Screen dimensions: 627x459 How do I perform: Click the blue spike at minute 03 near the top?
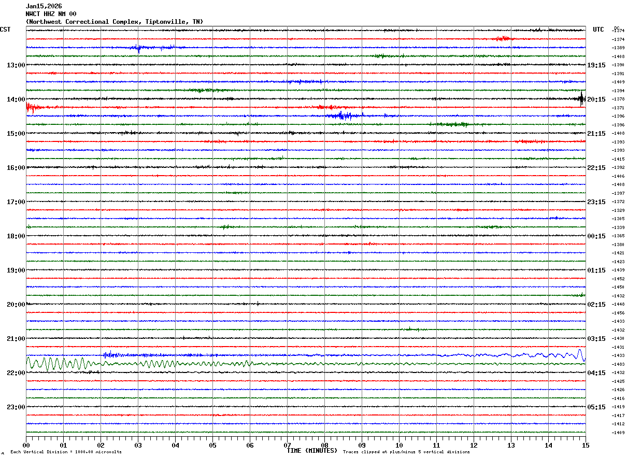coord(138,49)
